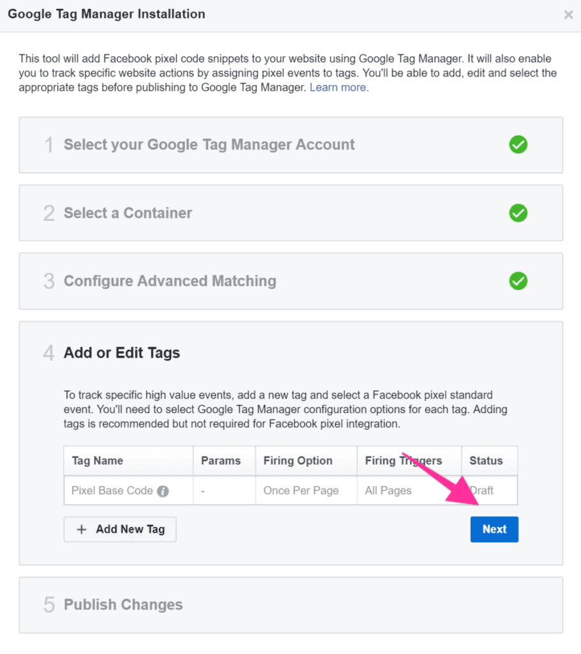Screen dimensions: 581x654
Task: Click the green checkmark for step 1
Action: (518, 145)
